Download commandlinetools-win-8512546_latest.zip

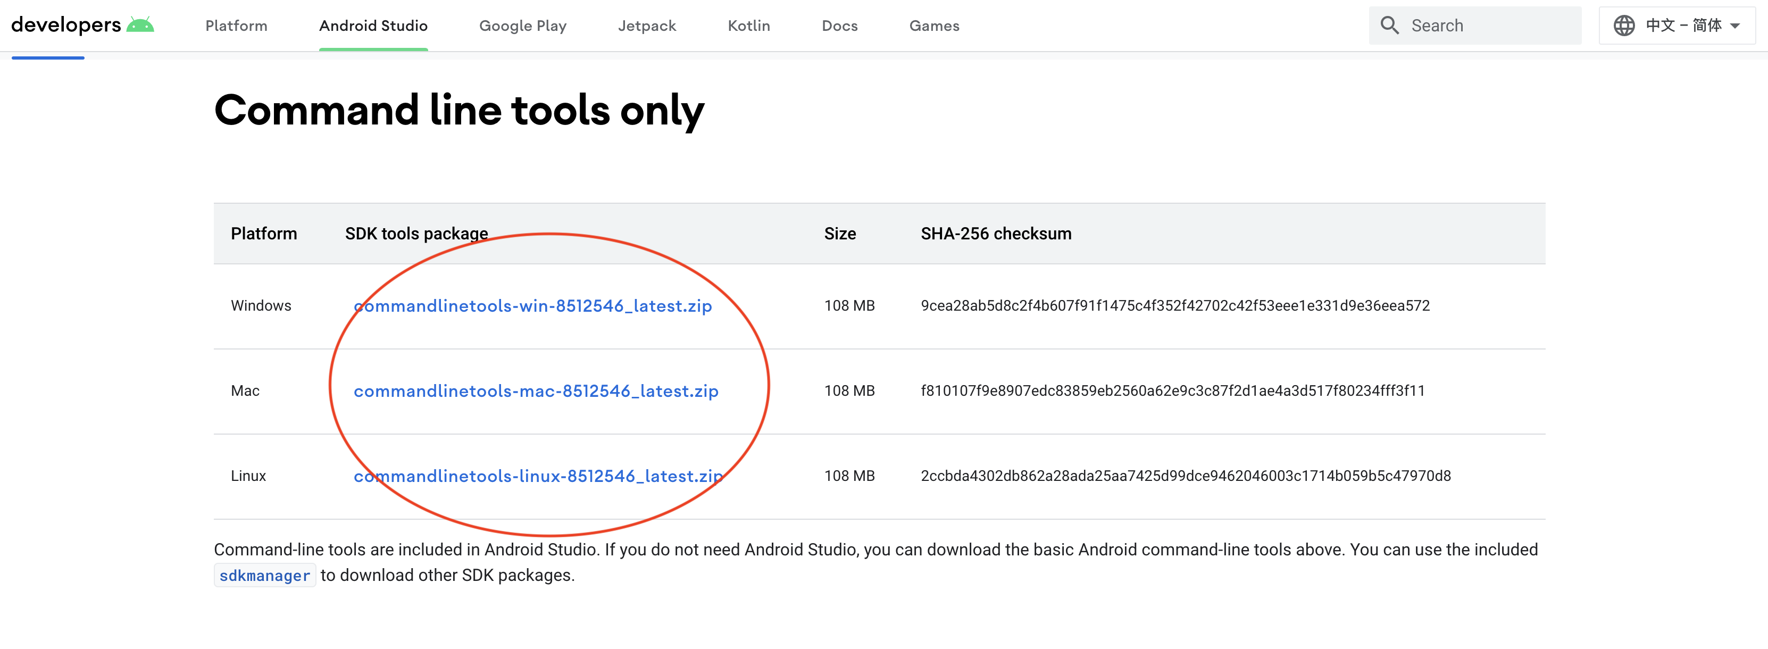pos(532,305)
